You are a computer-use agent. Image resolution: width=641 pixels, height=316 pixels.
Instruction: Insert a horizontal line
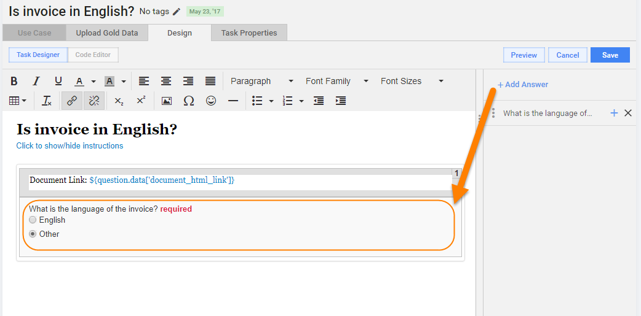[x=233, y=101]
